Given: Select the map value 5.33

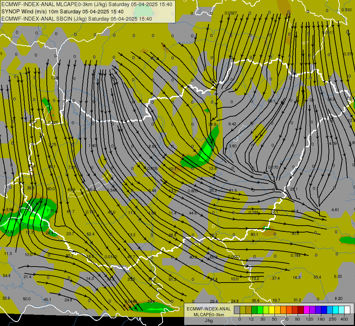Looking at the screenshot, I should tap(338, 276).
